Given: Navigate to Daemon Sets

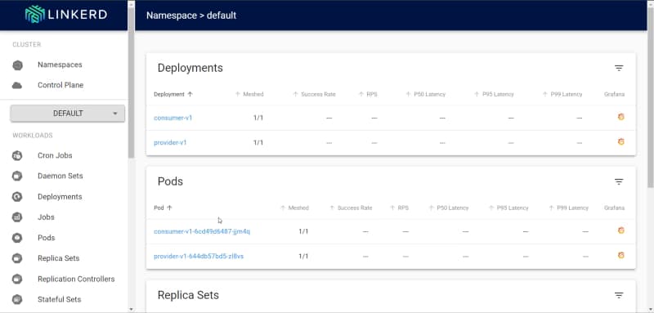Looking at the screenshot, I should (x=60, y=176).
